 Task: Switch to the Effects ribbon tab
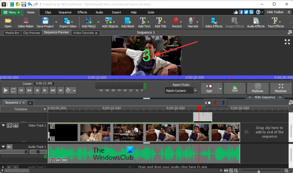coord(82,12)
